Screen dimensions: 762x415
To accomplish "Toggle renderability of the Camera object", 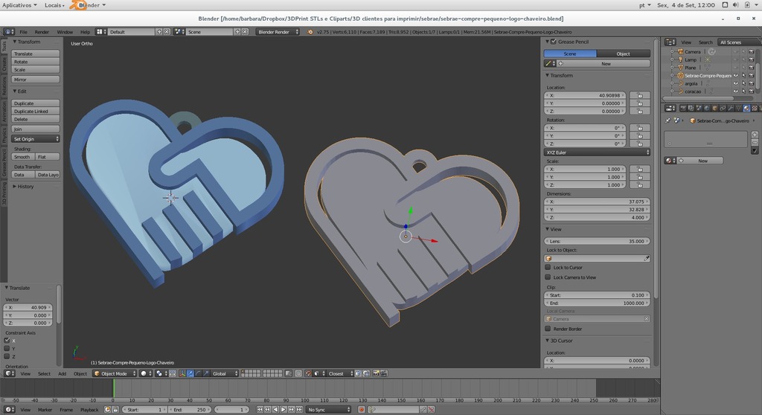I will pyautogui.click(x=752, y=51).
